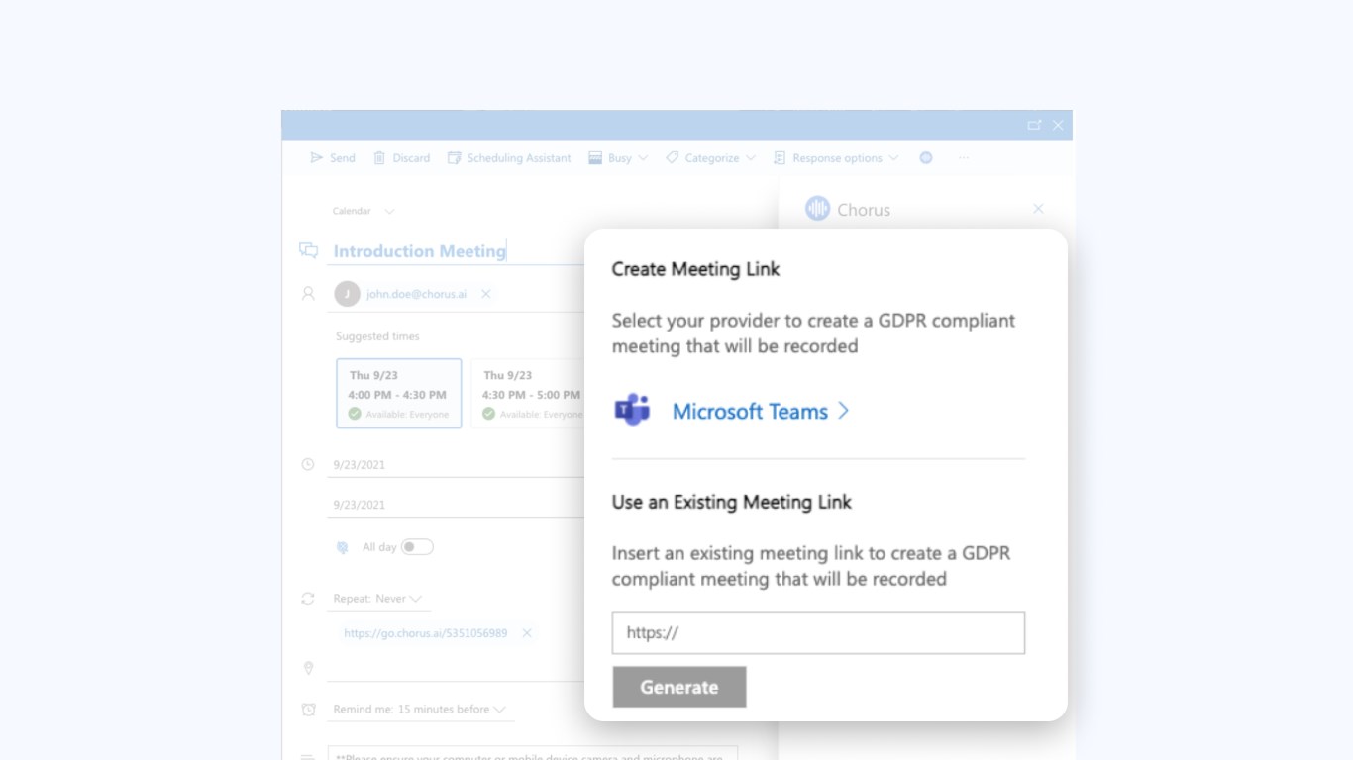
Task: Click the chevron next to Microsoft Teams
Action: [x=844, y=411]
